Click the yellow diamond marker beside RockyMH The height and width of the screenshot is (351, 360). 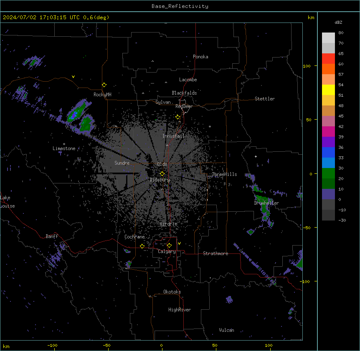pos(104,85)
